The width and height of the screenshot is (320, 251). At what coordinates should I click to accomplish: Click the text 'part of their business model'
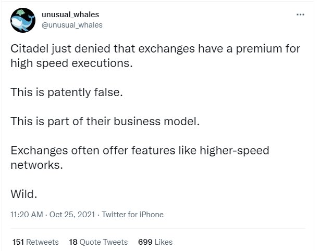122,121
